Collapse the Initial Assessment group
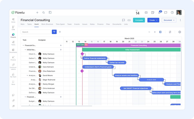This screenshot has height=119, width=194. 25,50
